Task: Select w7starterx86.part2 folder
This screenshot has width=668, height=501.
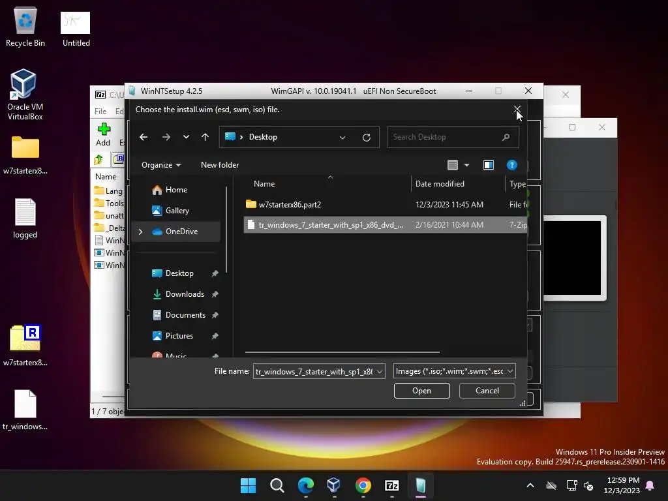Action: click(385, 204)
